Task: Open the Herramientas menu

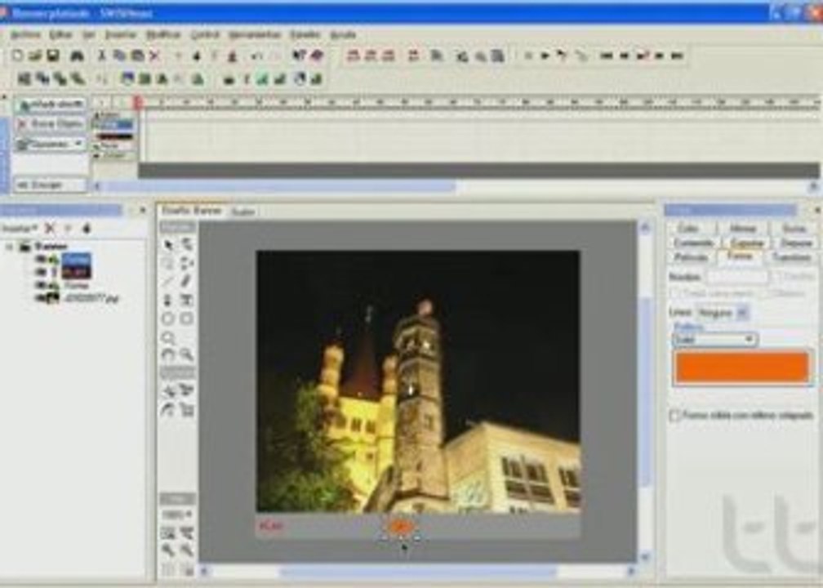Action: 255,34
